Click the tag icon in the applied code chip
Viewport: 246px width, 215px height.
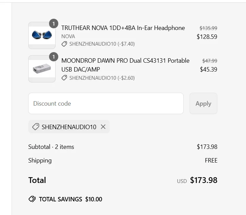[x=35, y=127]
